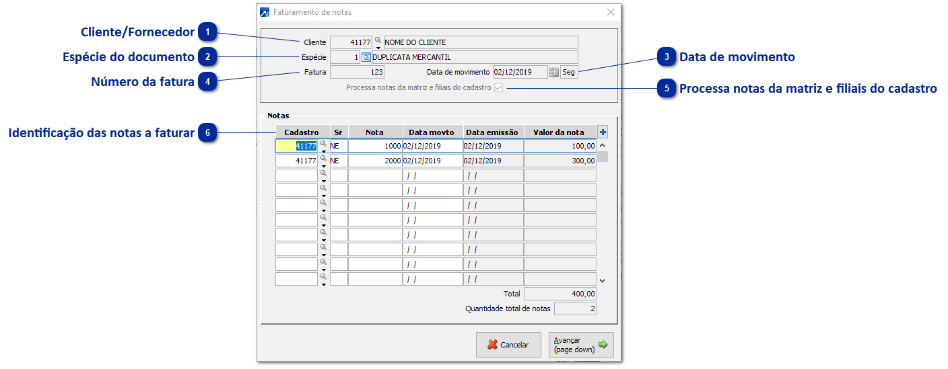This screenshot has width=948, height=369.
Task: Expand the dropdown arrow in the second Cadastro row
Action: 323,167
